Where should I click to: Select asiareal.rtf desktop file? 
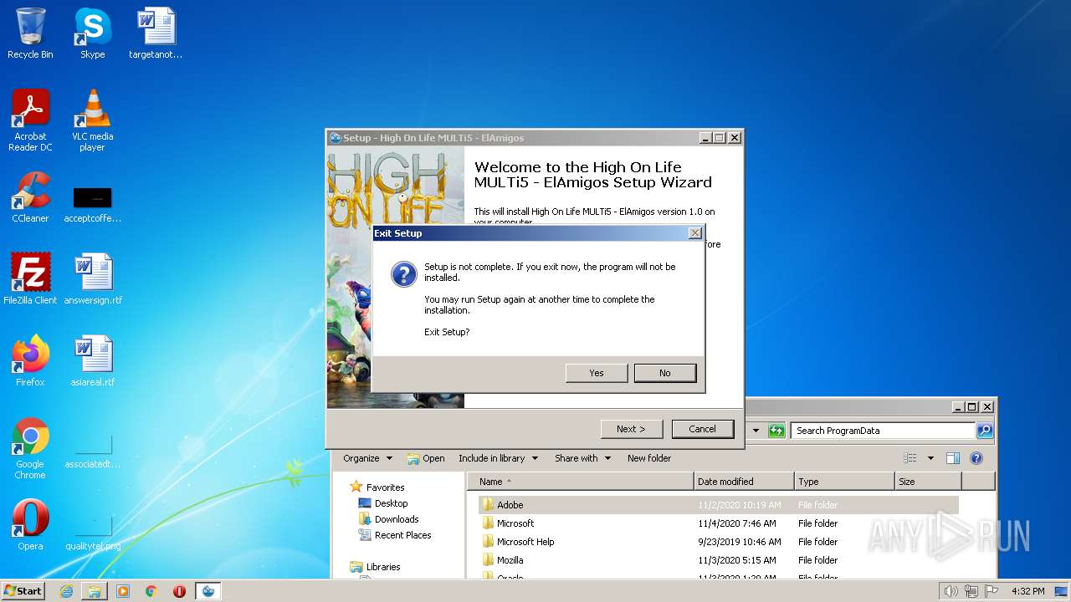point(93,360)
